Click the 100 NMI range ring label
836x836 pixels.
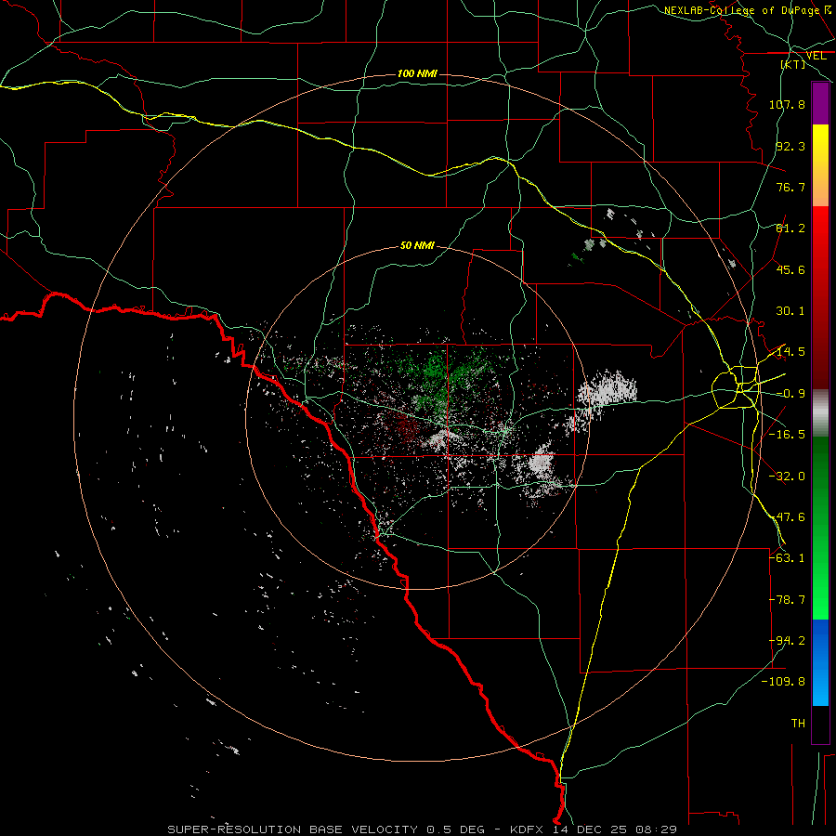tap(417, 73)
